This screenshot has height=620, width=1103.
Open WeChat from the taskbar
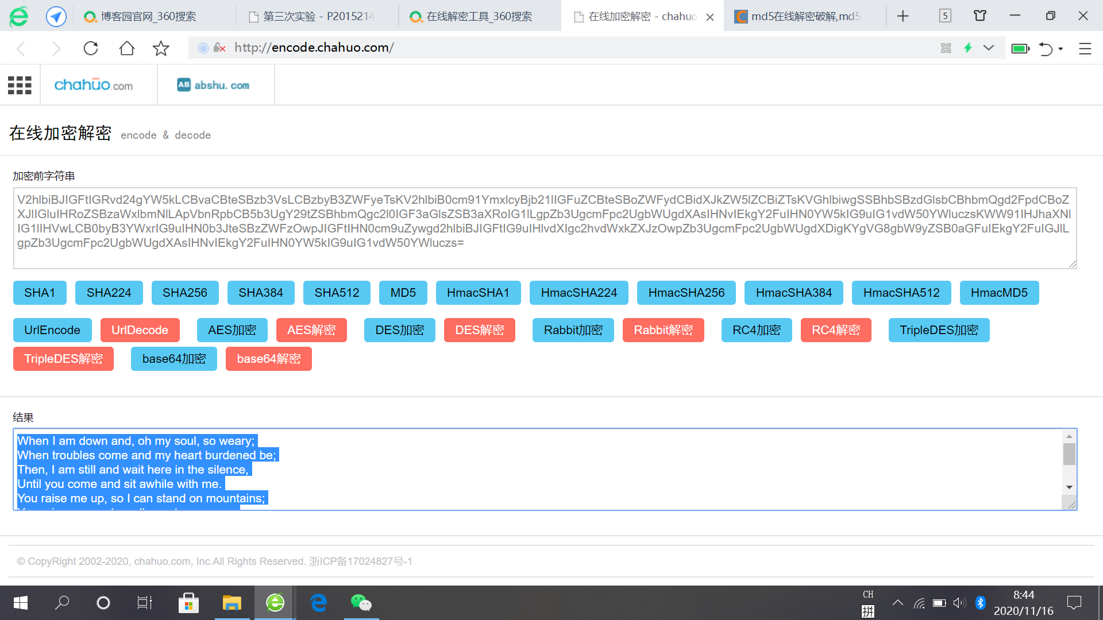(x=361, y=603)
